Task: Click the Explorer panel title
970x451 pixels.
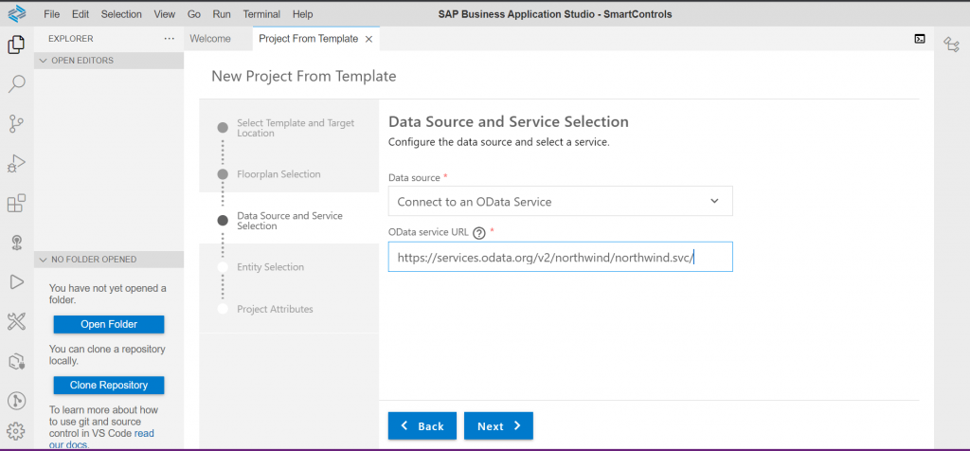Action: pos(70,38)
